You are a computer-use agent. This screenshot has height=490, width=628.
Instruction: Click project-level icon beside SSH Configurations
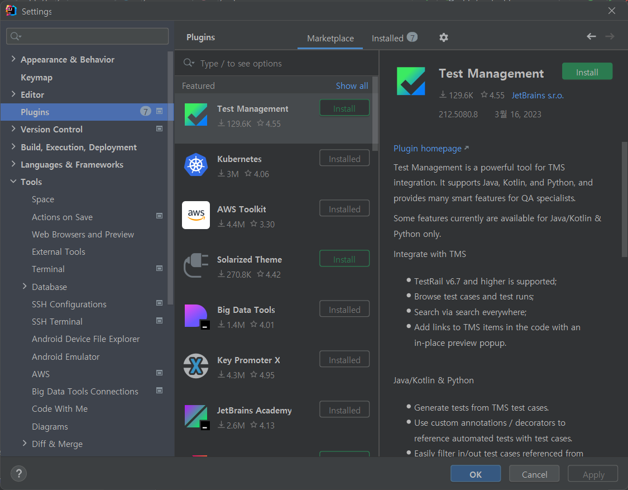(160, 303)
